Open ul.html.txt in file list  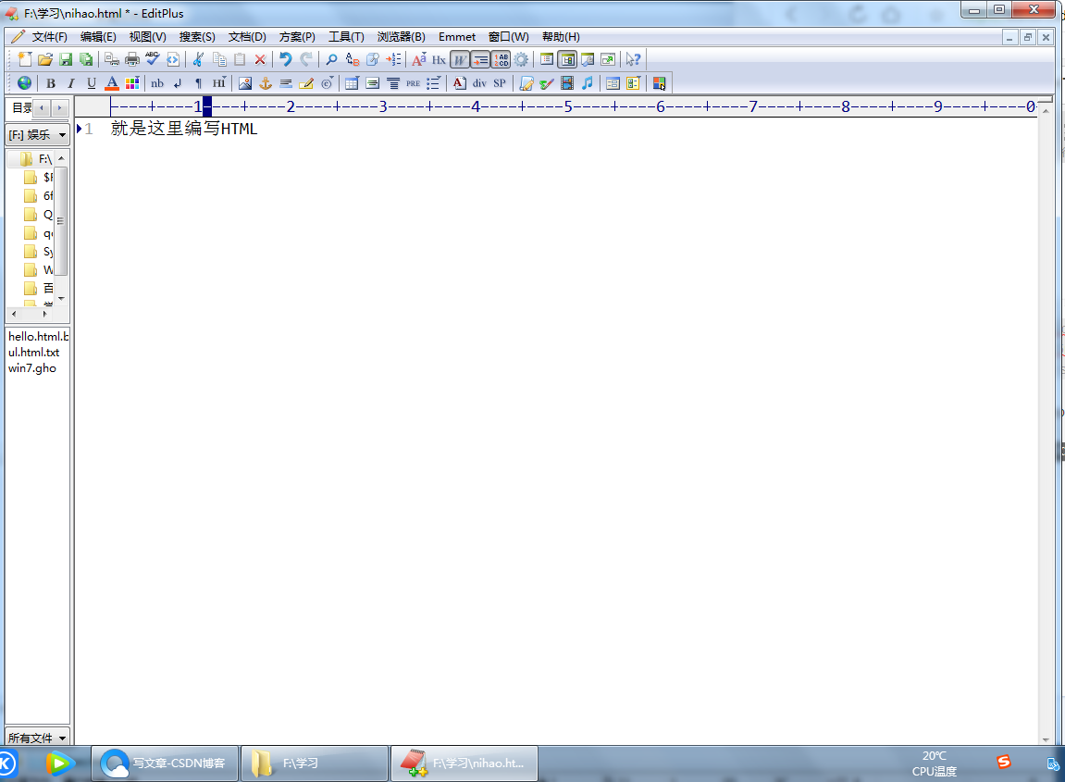[34, 352]
